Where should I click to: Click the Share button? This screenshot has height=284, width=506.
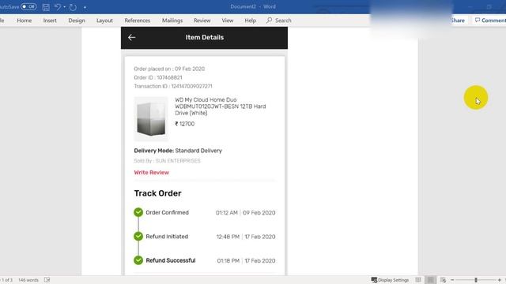coord(458,21)
